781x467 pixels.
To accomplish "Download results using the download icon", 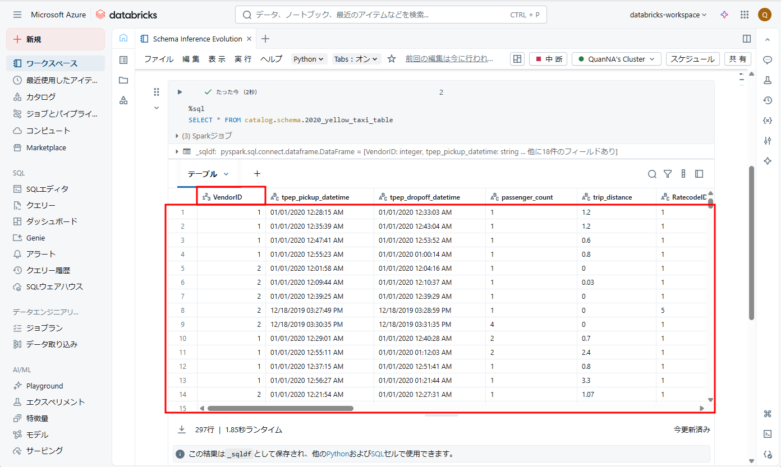I will (182, 429).
